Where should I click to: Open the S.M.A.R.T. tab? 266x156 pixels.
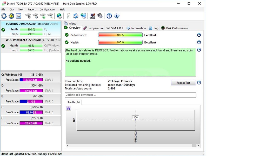[115, 28]
